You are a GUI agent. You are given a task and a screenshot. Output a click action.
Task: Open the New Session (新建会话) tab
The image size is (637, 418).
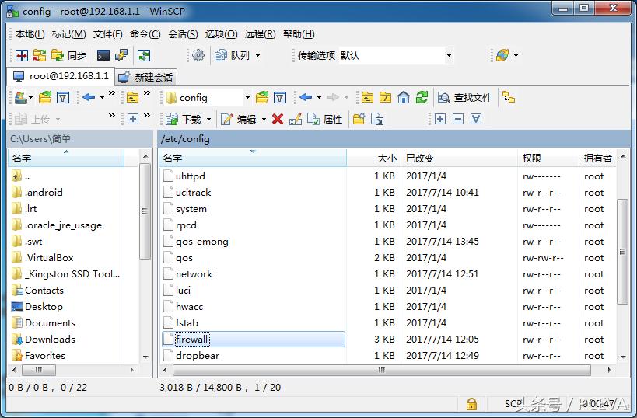pos(146,77)
